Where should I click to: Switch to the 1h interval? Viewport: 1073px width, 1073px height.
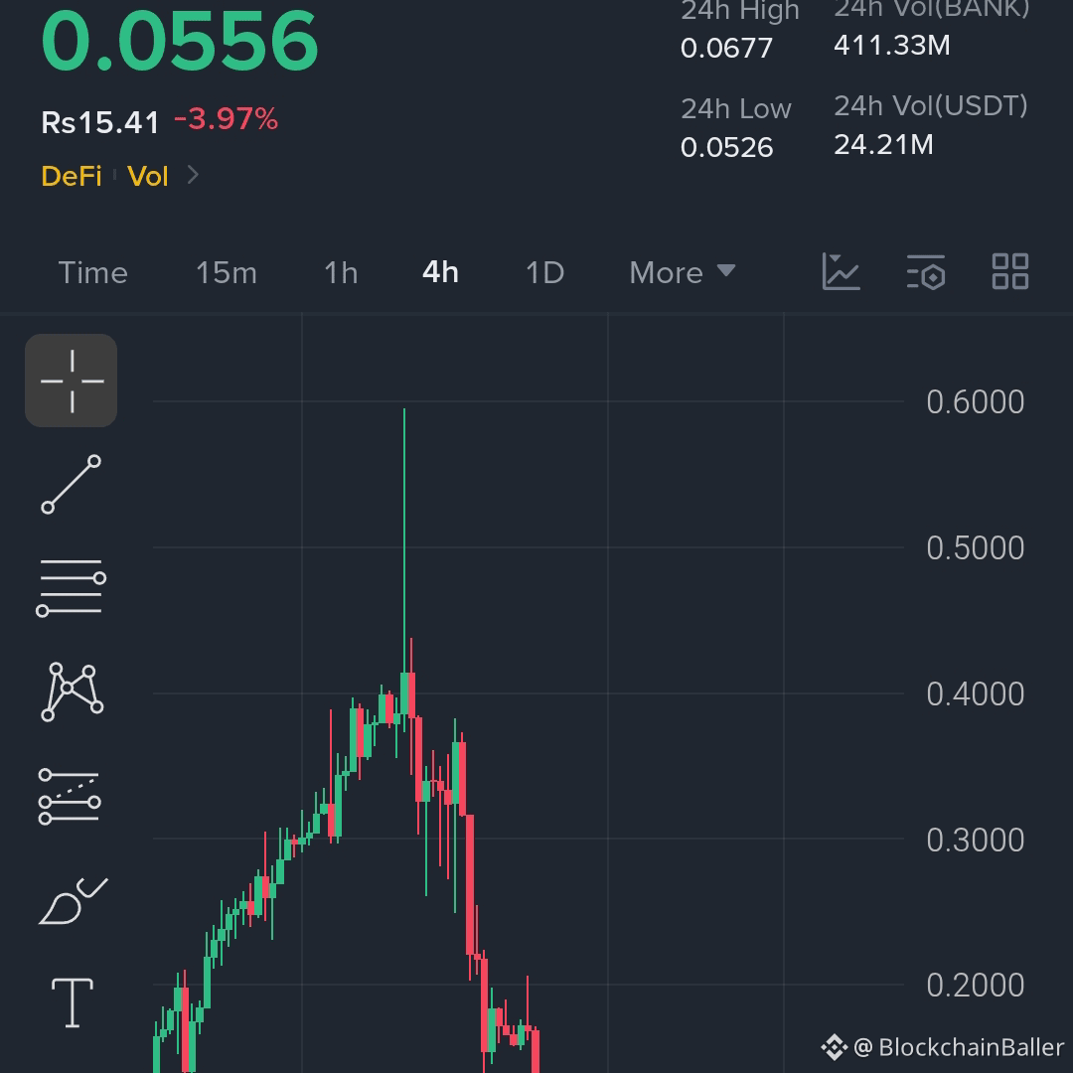click(341, 272)
